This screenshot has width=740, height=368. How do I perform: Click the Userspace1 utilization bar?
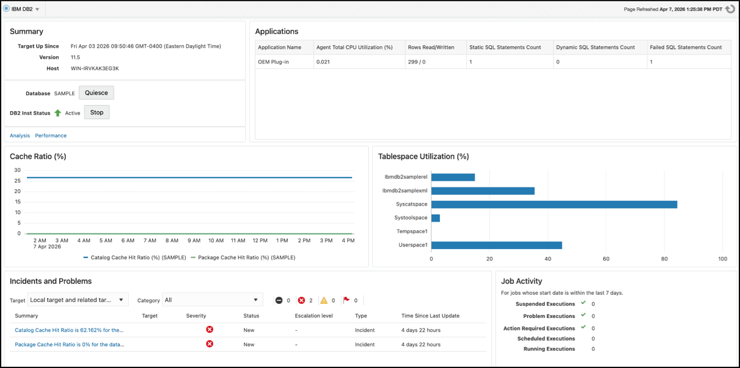(x=497, y=245)
